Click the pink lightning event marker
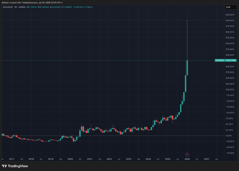Screen dimensions: 239x171 point(187,154)
